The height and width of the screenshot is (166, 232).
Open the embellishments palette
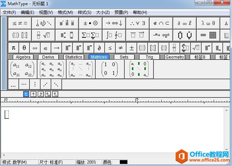coord(67,23)
